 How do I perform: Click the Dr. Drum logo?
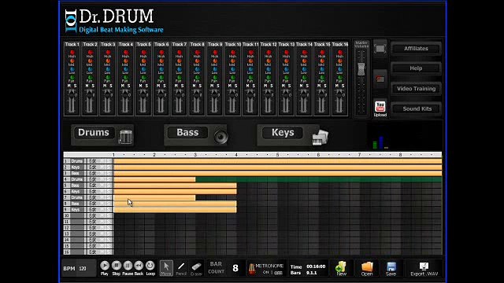click(x=113, y=21)
